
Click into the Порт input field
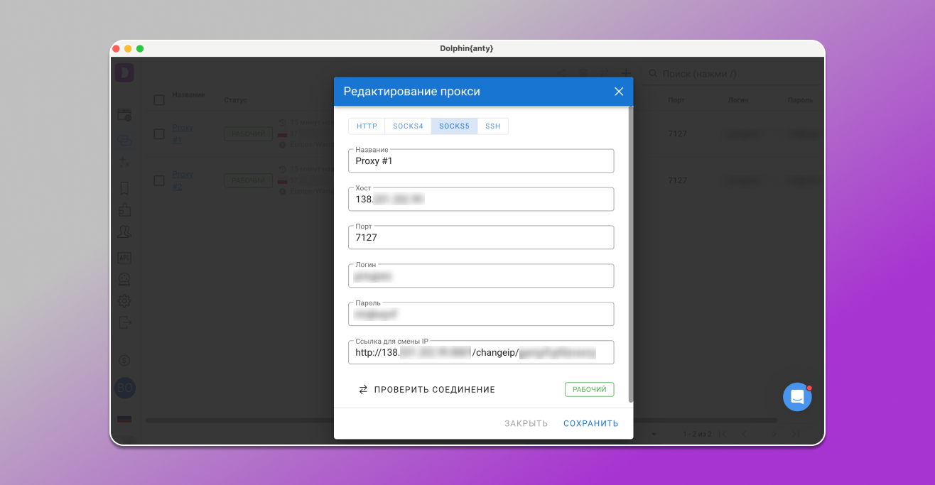[481, 238]
